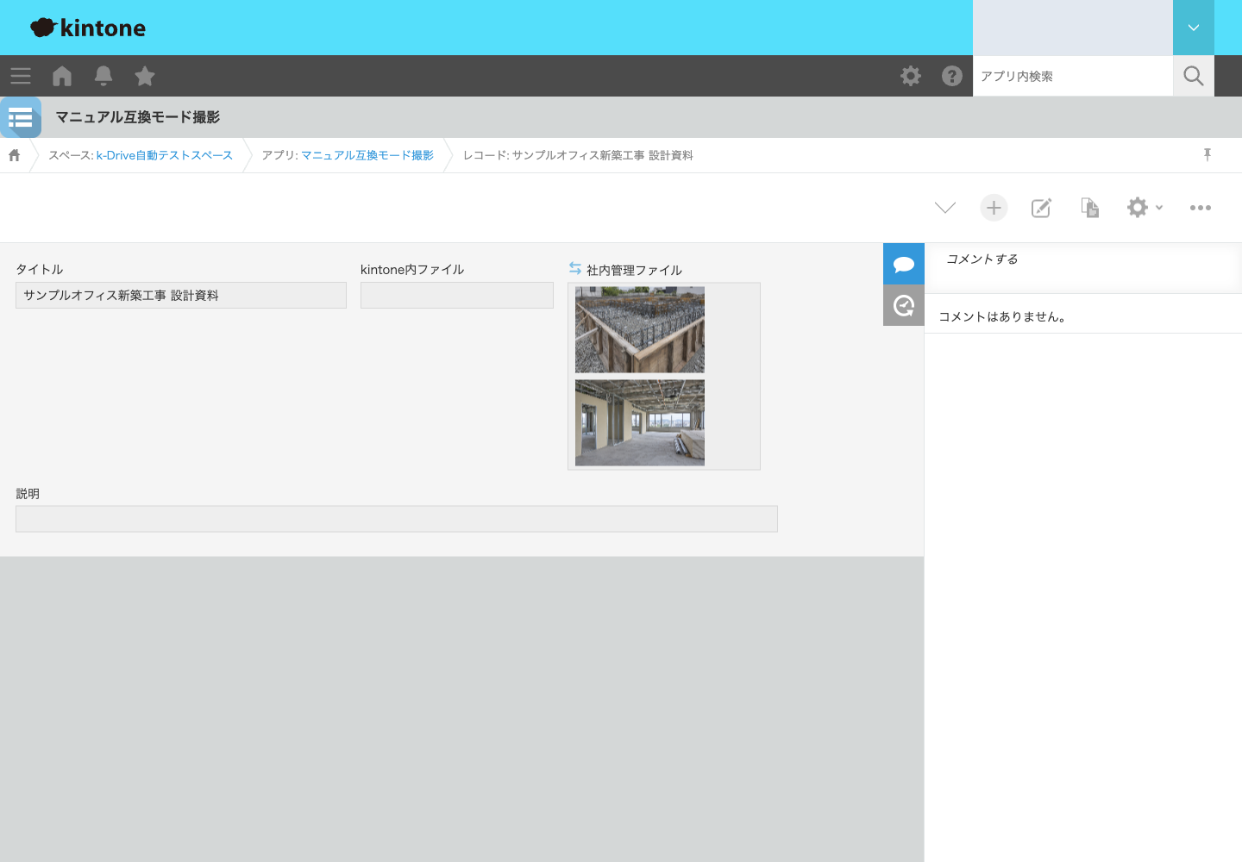Click the breadcrumb home icon
This screenshot has height=862, width=1242.
(x=14, y=155)
